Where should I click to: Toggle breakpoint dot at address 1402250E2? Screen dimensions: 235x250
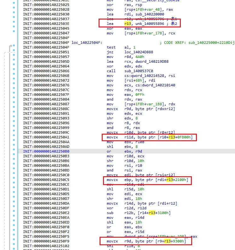[14, 211]
